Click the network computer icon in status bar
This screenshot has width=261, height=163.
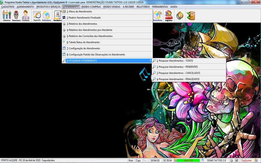(237, 160)
